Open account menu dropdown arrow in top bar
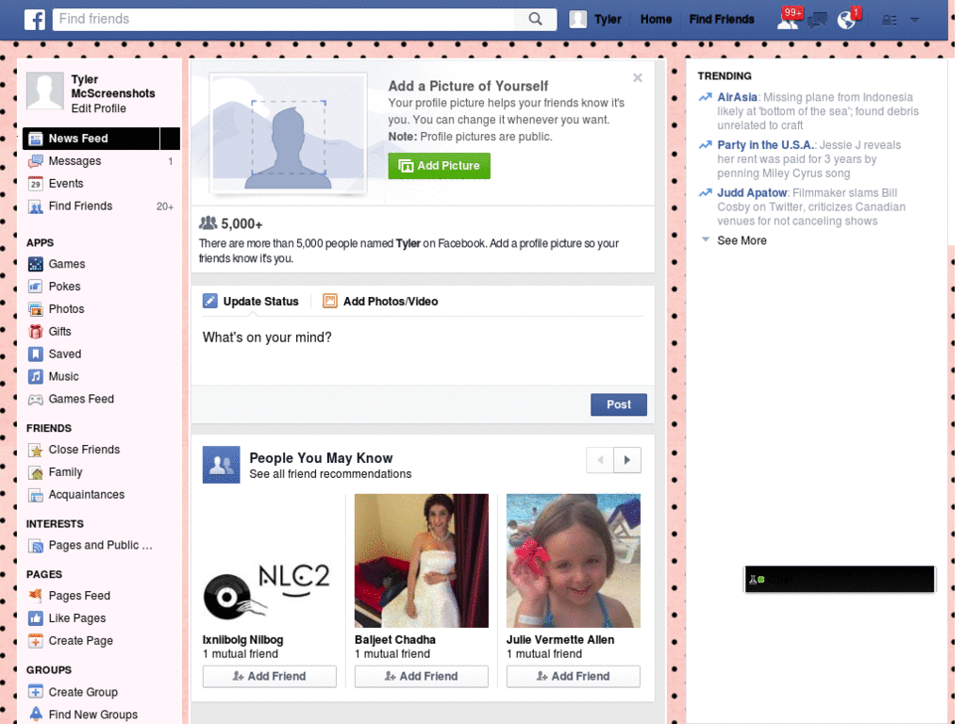Image resolution: width=966 pixels, height=724 pixels. click(x=915, y=21)
